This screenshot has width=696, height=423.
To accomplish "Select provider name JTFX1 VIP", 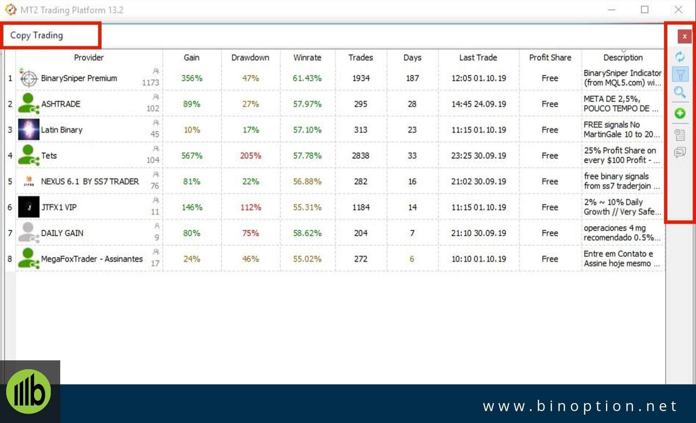I will click(59, 207).
